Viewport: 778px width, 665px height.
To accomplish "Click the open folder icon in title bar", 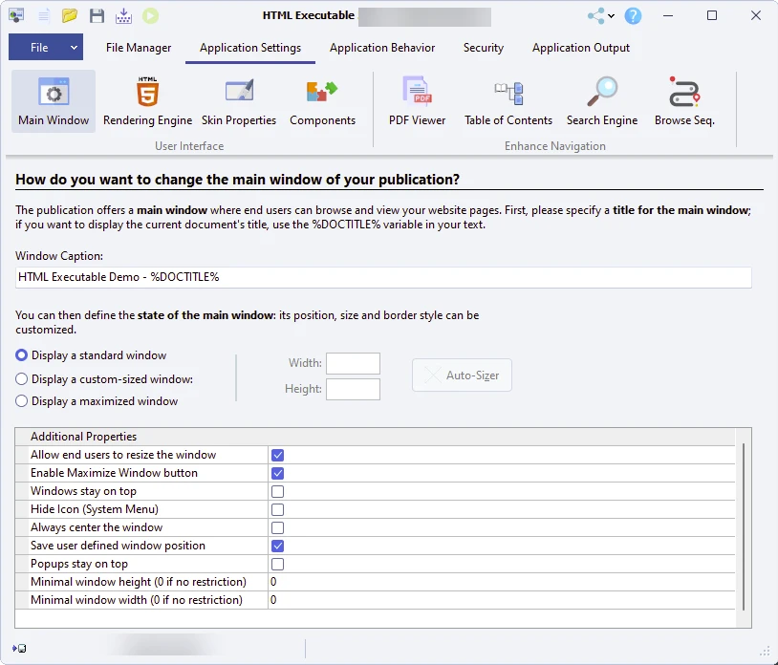I will click(x=70, y=16).
